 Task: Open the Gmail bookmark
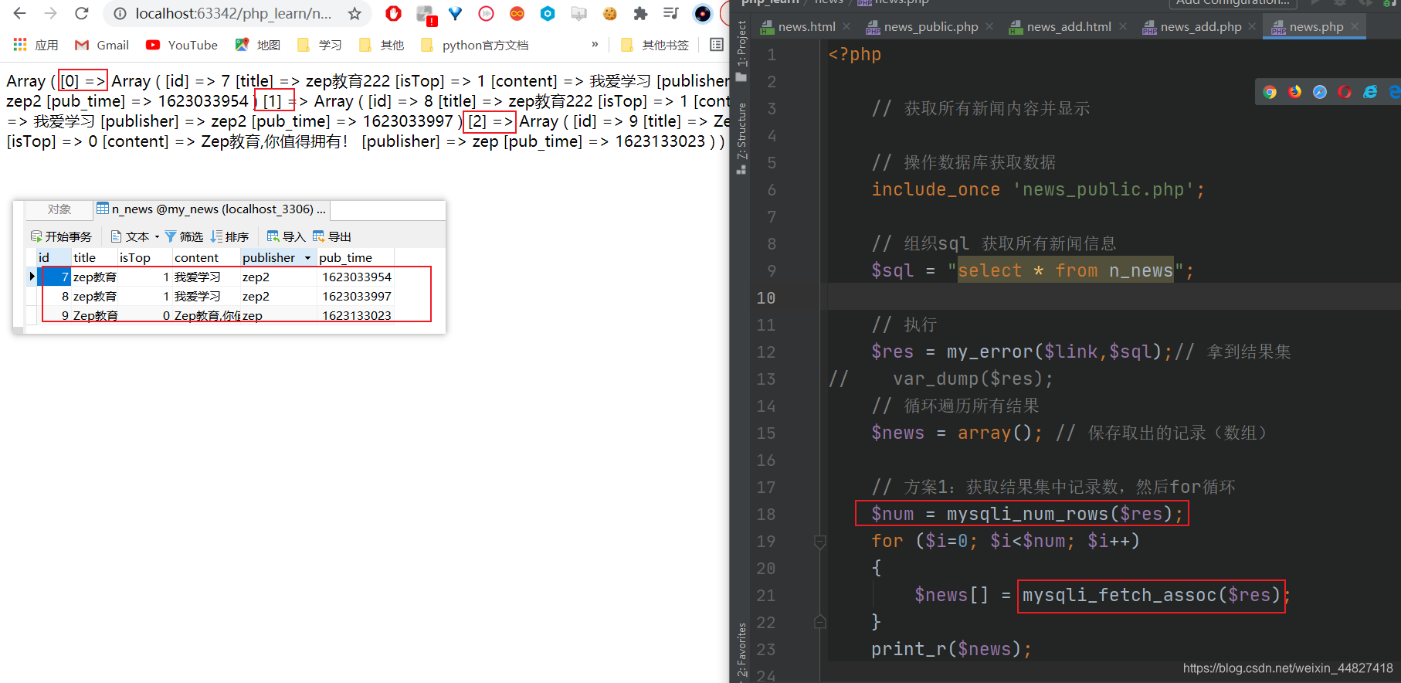click(101, 45)
